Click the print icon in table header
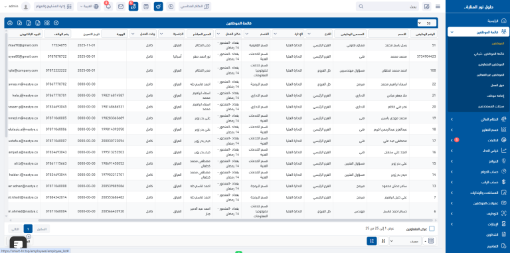The width and height of the screenshot is (510, 253). 10,23
